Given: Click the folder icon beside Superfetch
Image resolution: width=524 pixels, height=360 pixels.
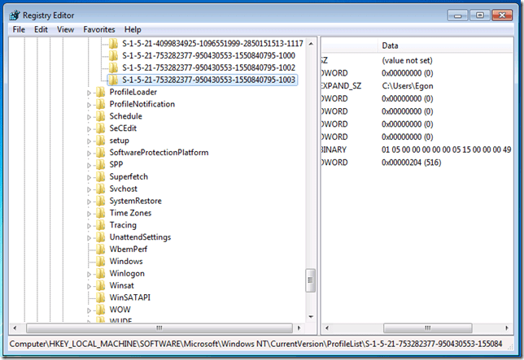Looking at the screenshot, I should click(101, 176).
